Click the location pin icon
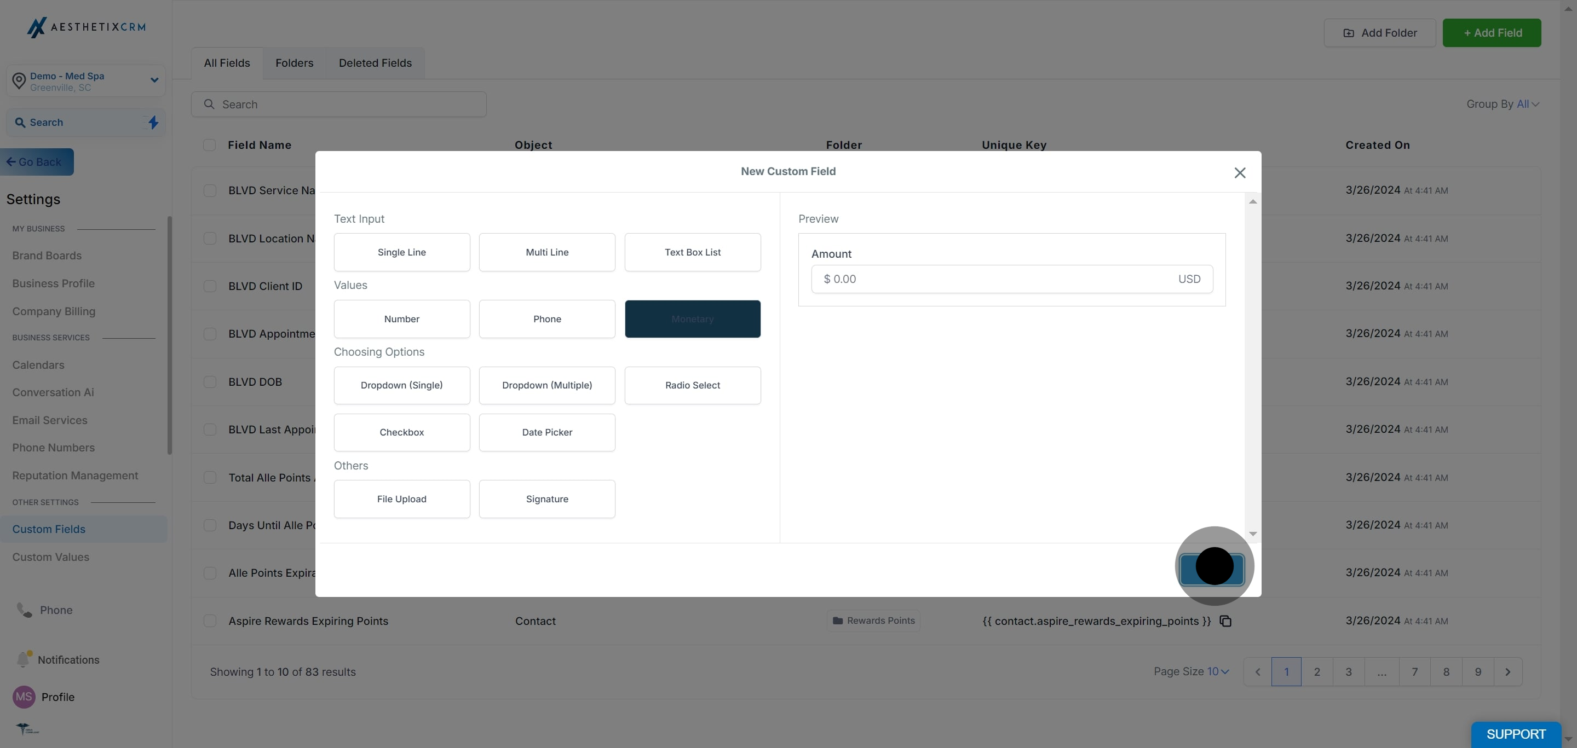Viewport: 1577px width, 748px height. pos(19,81)
